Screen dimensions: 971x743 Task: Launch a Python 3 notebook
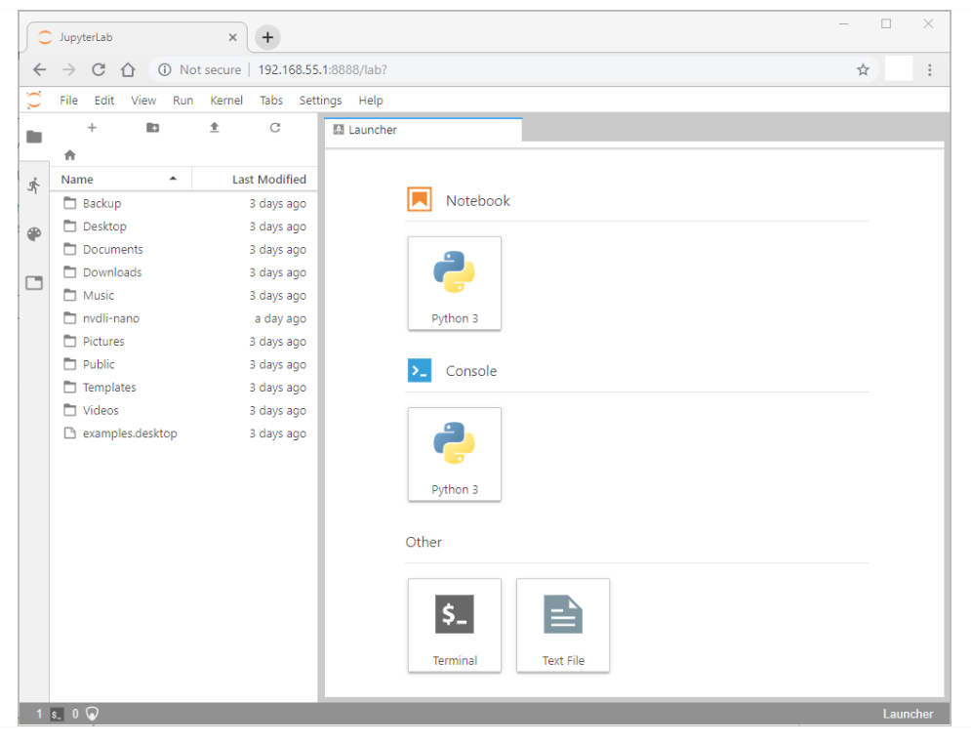455,283
